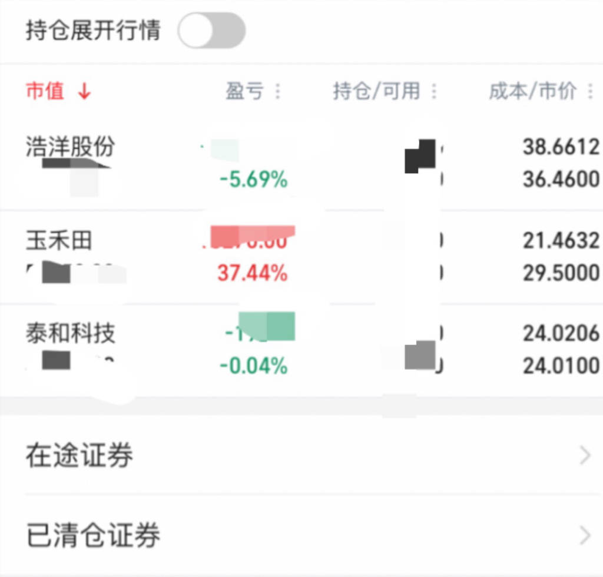Click the 在途证券 label
The height and width of the screenshot is (577, 603).
pyautogui.click(x=79, y=456)
